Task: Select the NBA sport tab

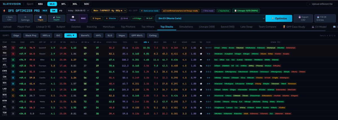Action: coord(40,4)
